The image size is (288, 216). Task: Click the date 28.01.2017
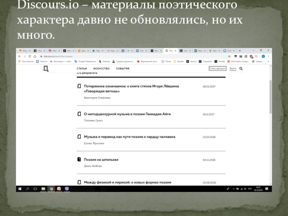209,86
